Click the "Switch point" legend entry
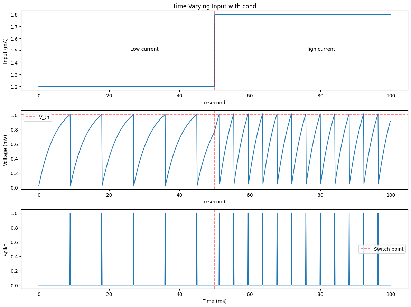The width and height of the screenshot is (411, 307). click(382, 249)
